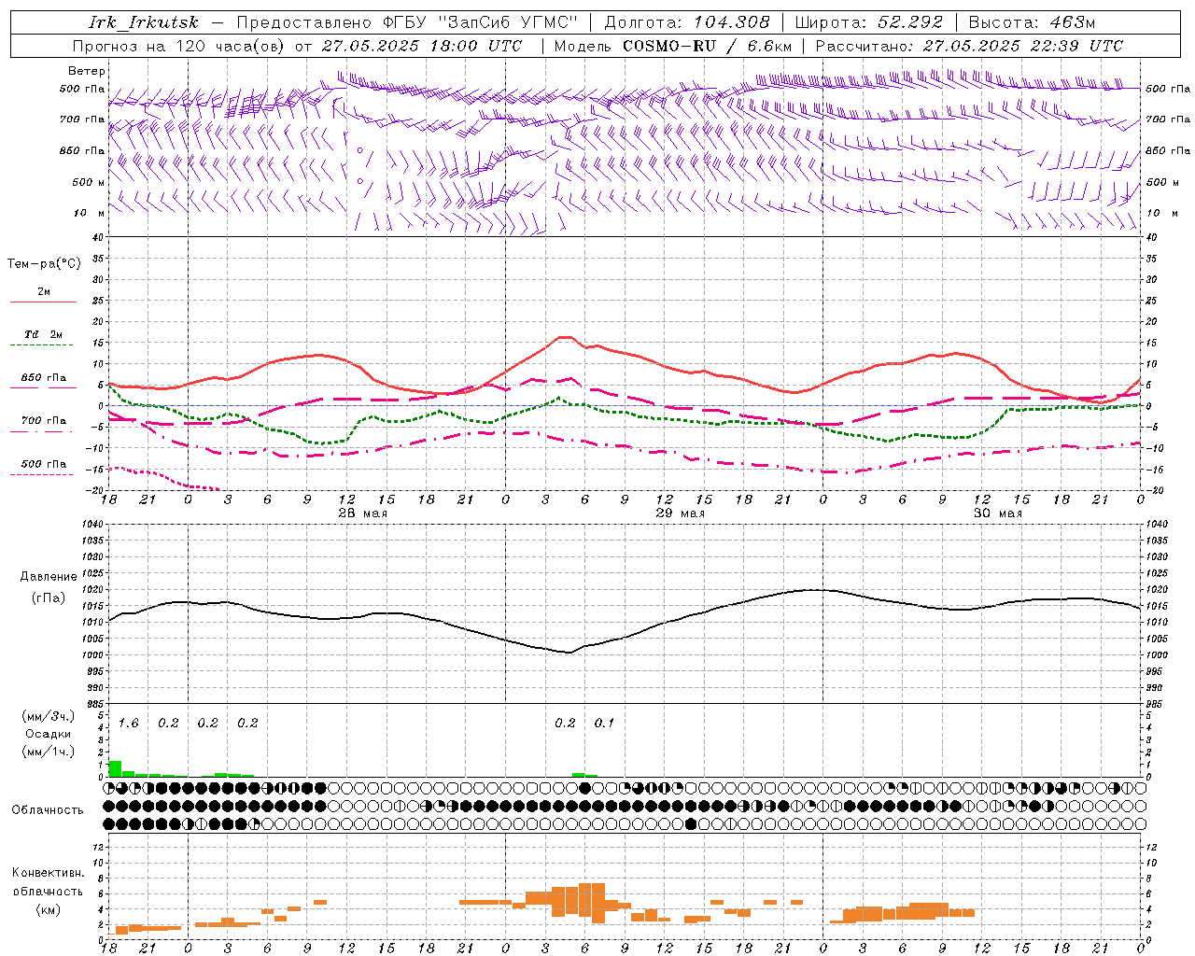
Task: Click the tallest orange convective cloud bar
Action: [x=597, y=903]
